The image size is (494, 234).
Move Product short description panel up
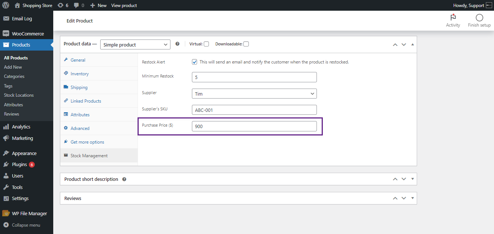tap(395, 179)
